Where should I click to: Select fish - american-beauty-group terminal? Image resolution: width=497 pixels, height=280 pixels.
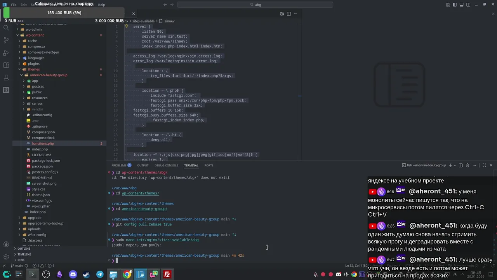(x=424, y=165)
